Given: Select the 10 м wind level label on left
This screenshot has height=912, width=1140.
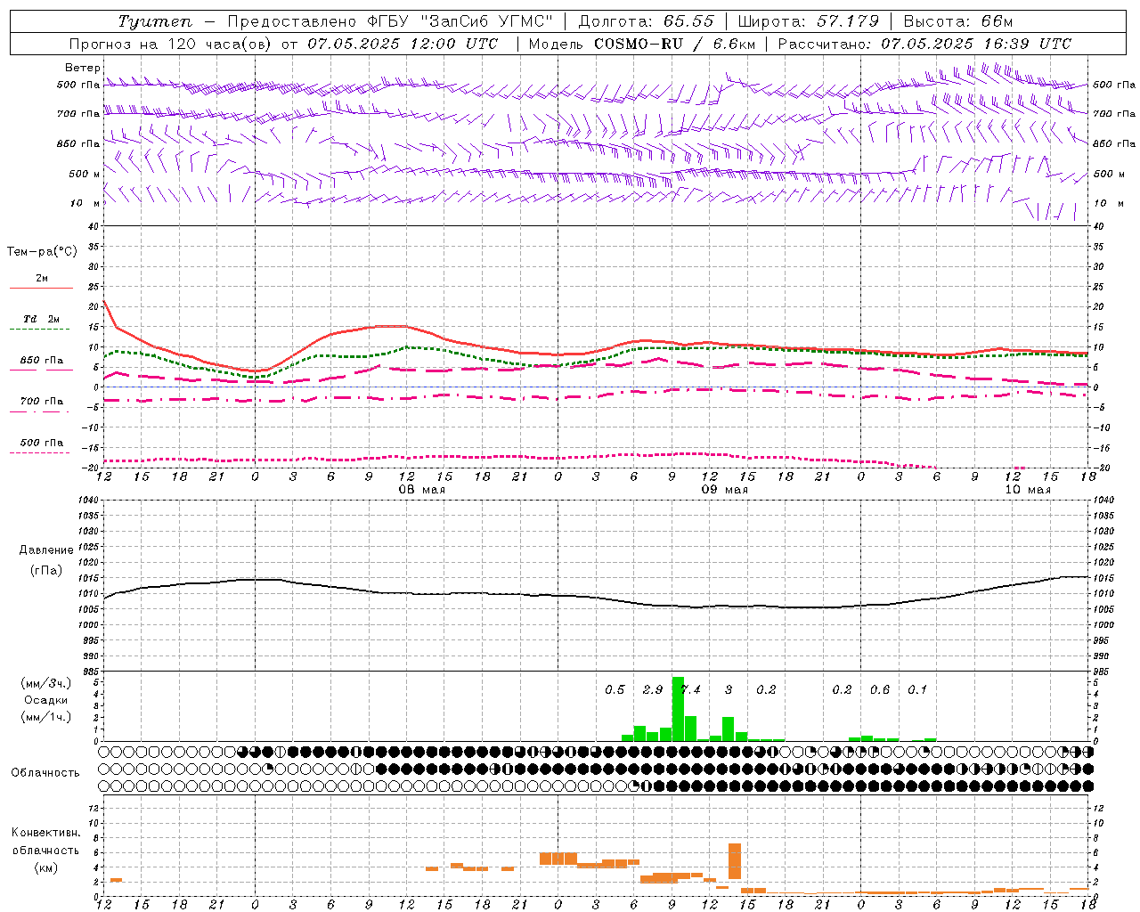Looking at the screenshot, I should click(x=86, y=203).
